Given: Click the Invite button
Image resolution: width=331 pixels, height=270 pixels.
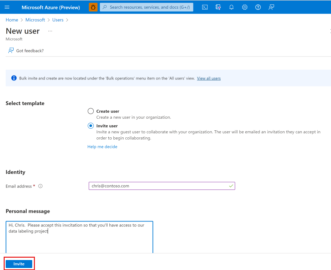Looking at the screenshot, I should pos(19,264).
